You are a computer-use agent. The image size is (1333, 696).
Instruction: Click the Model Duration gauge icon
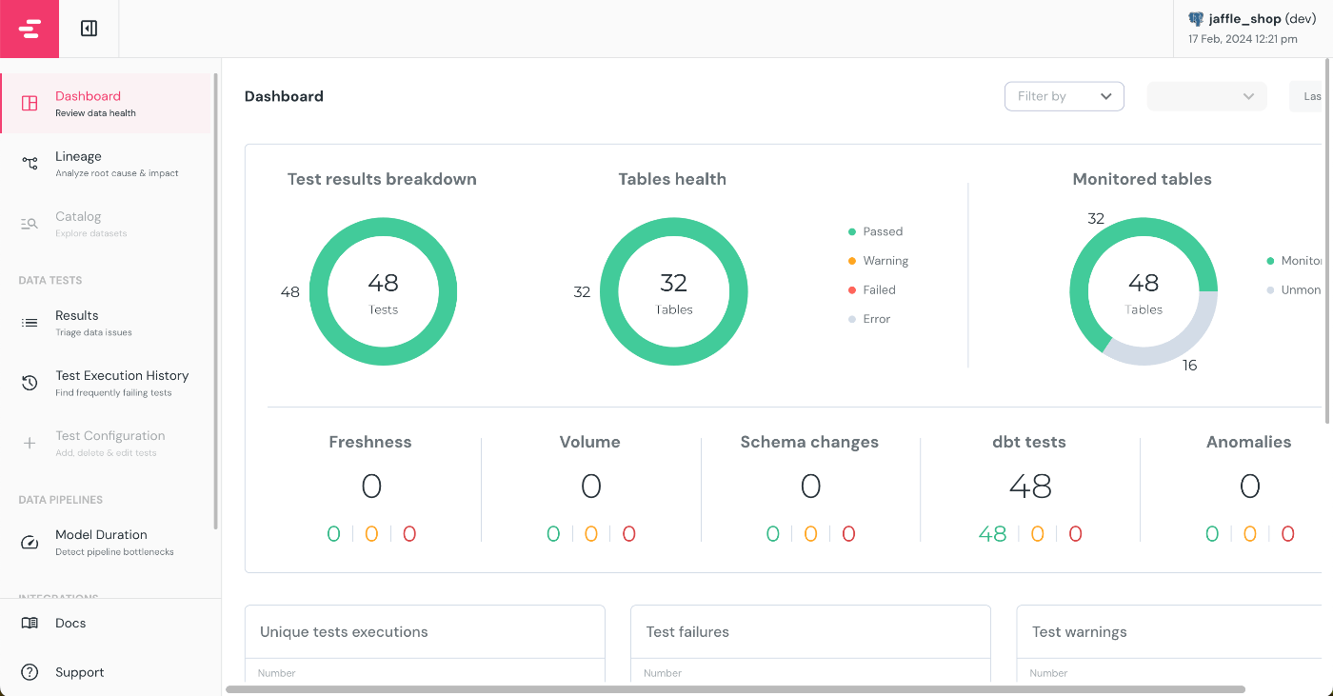pos(30,542)
